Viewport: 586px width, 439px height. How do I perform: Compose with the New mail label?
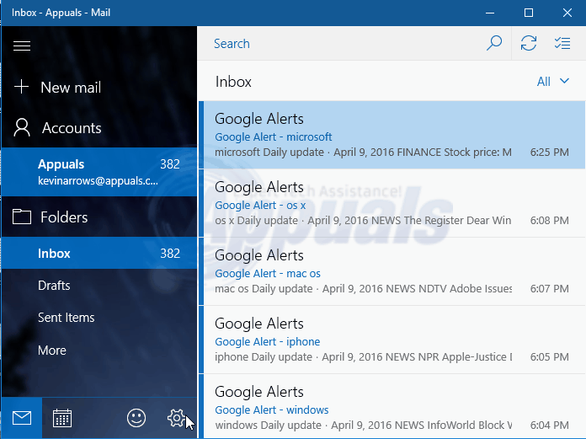(71, 88)
